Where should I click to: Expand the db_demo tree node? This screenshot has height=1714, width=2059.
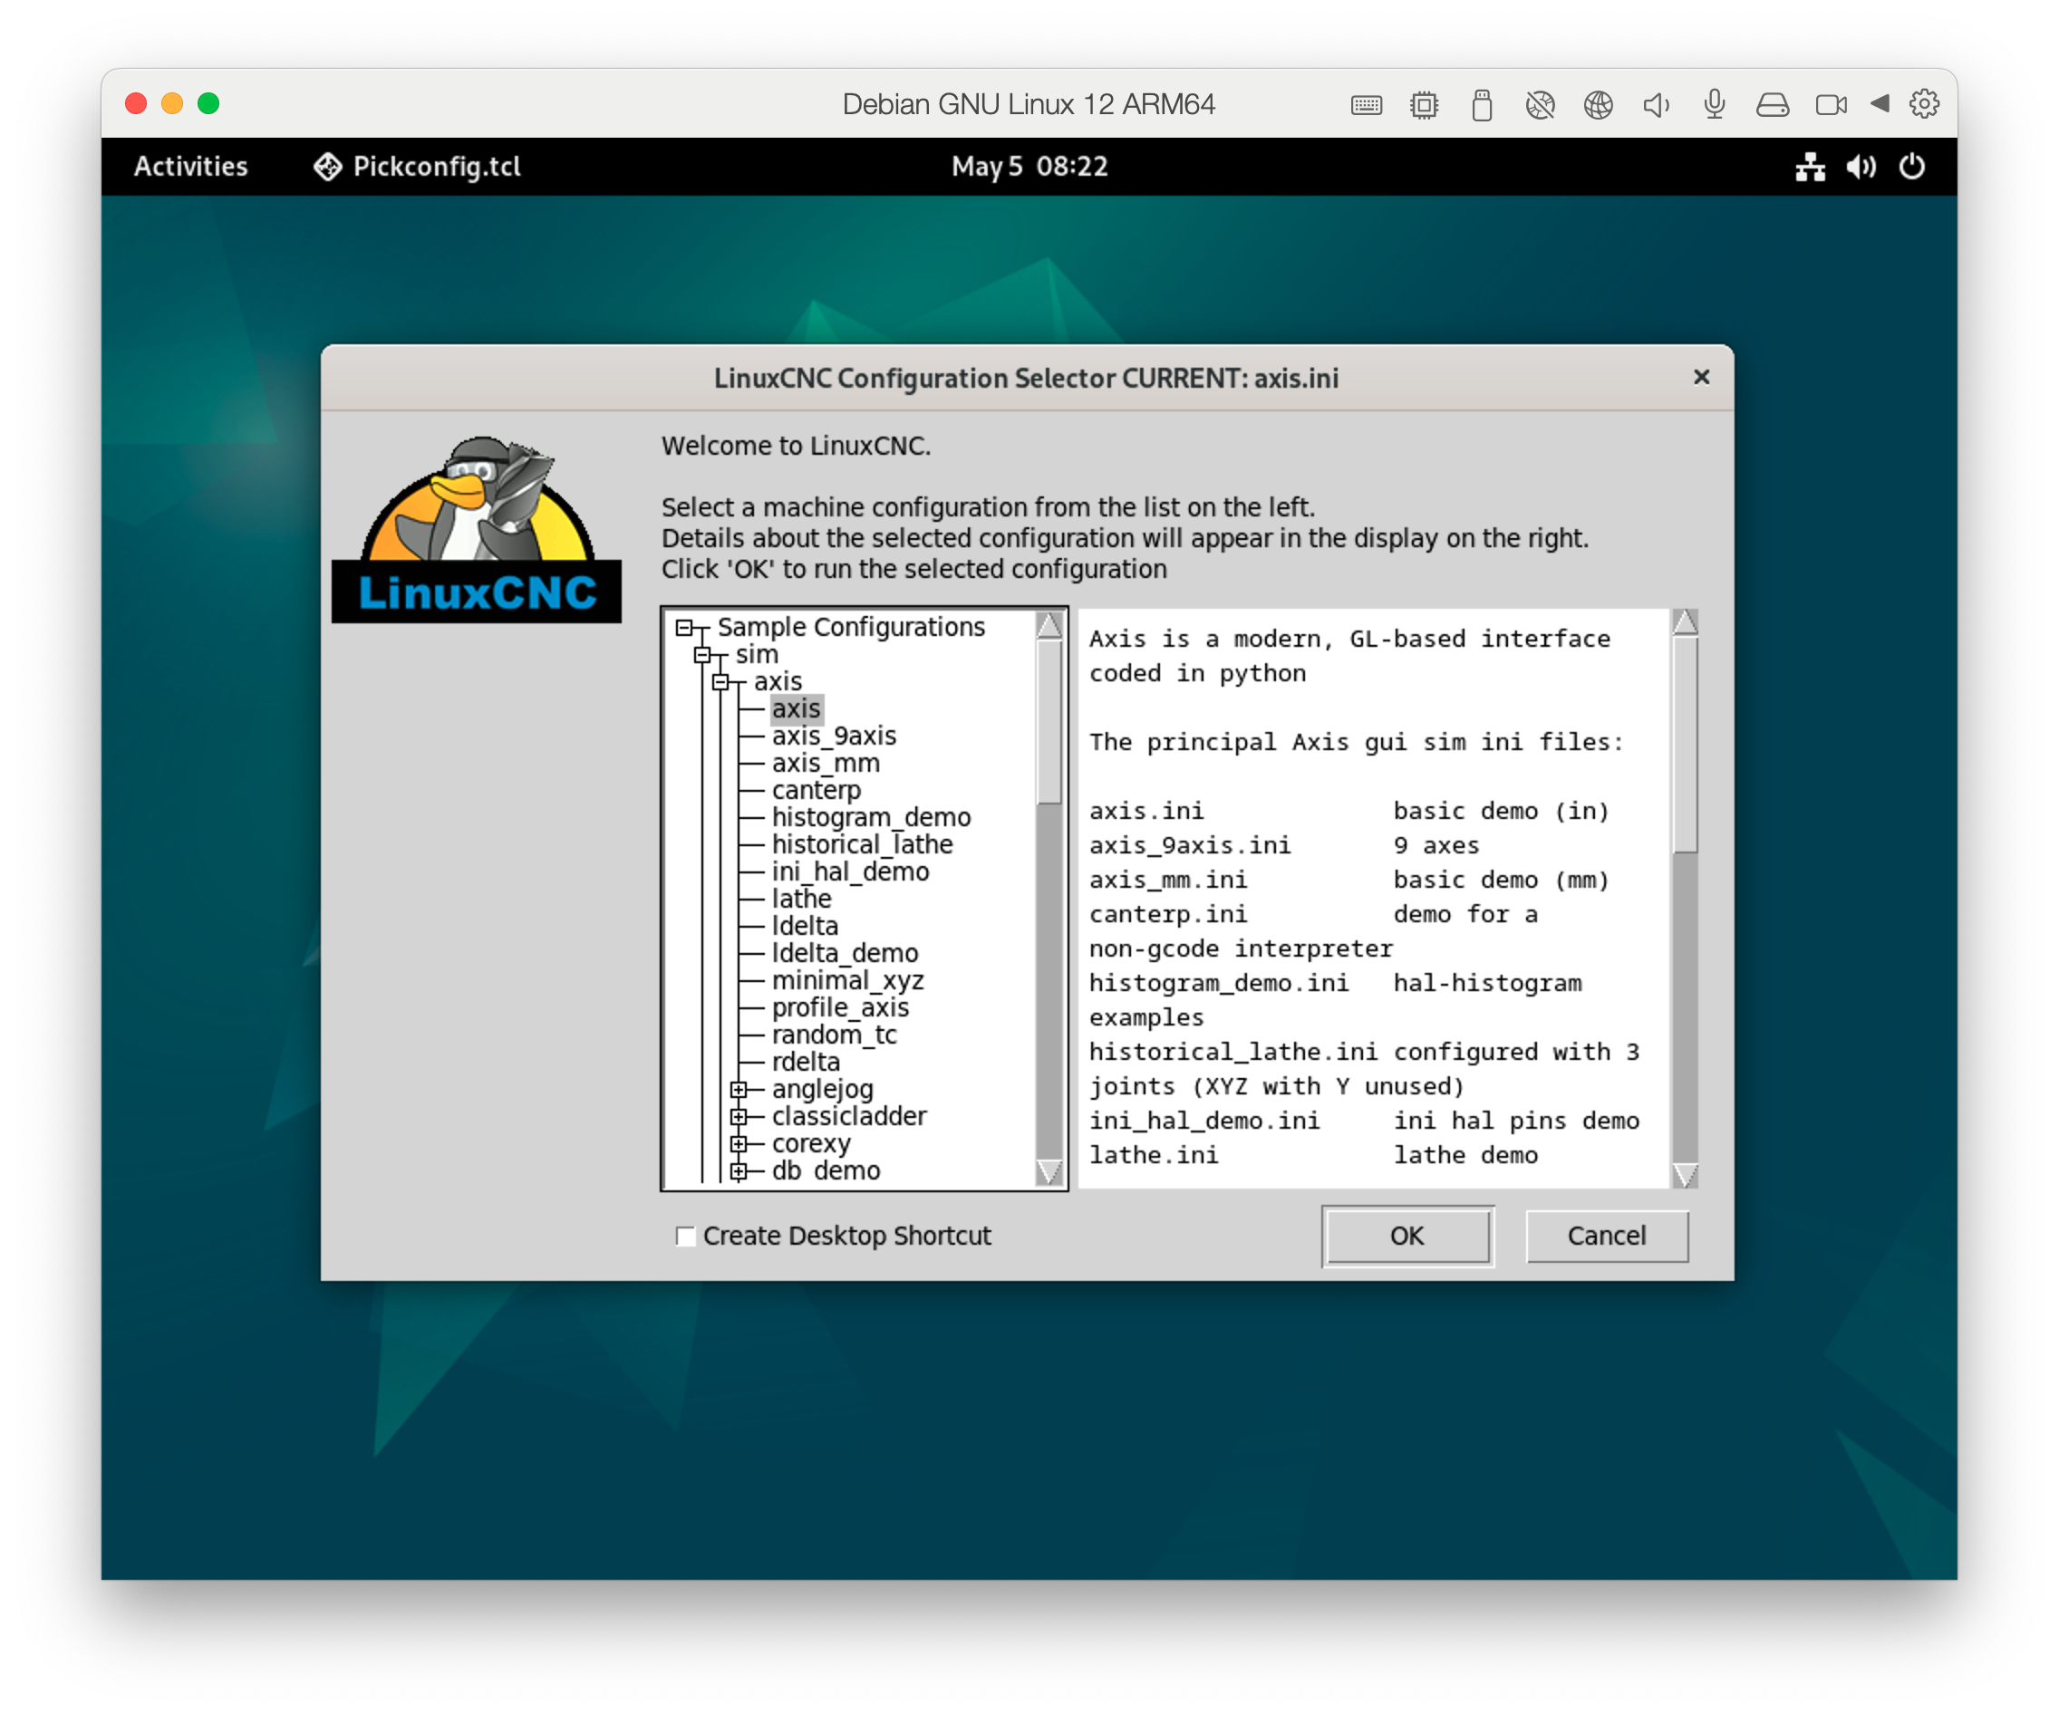[x=739, y=1171]
